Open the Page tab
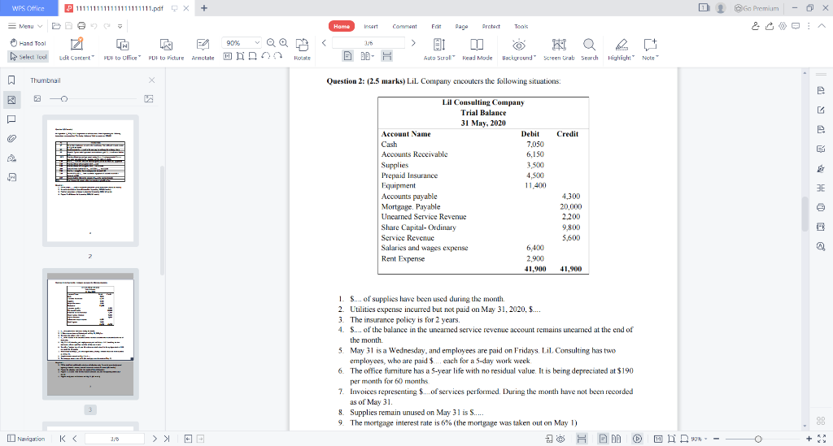 click(x=462, y=26)
